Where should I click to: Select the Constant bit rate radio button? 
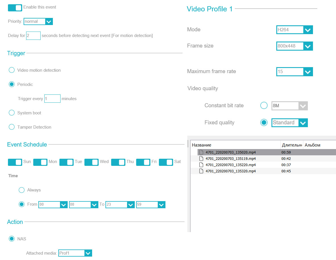click(264, 105)
